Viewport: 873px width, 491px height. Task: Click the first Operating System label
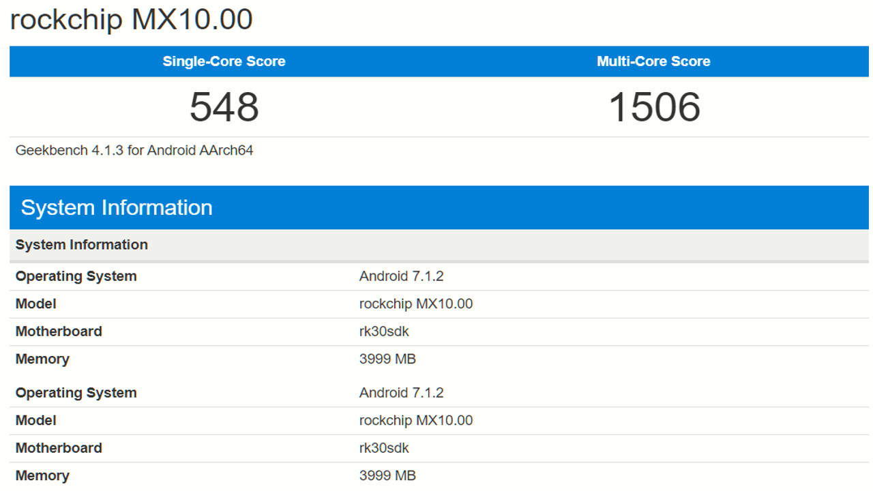click(x=76, y=276)
